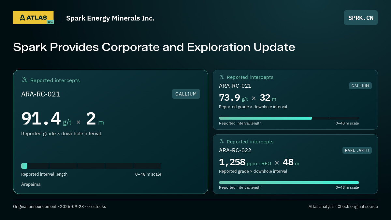Click the Original announcement footer text
Screen dimensions: 391x220
[59, 206]
